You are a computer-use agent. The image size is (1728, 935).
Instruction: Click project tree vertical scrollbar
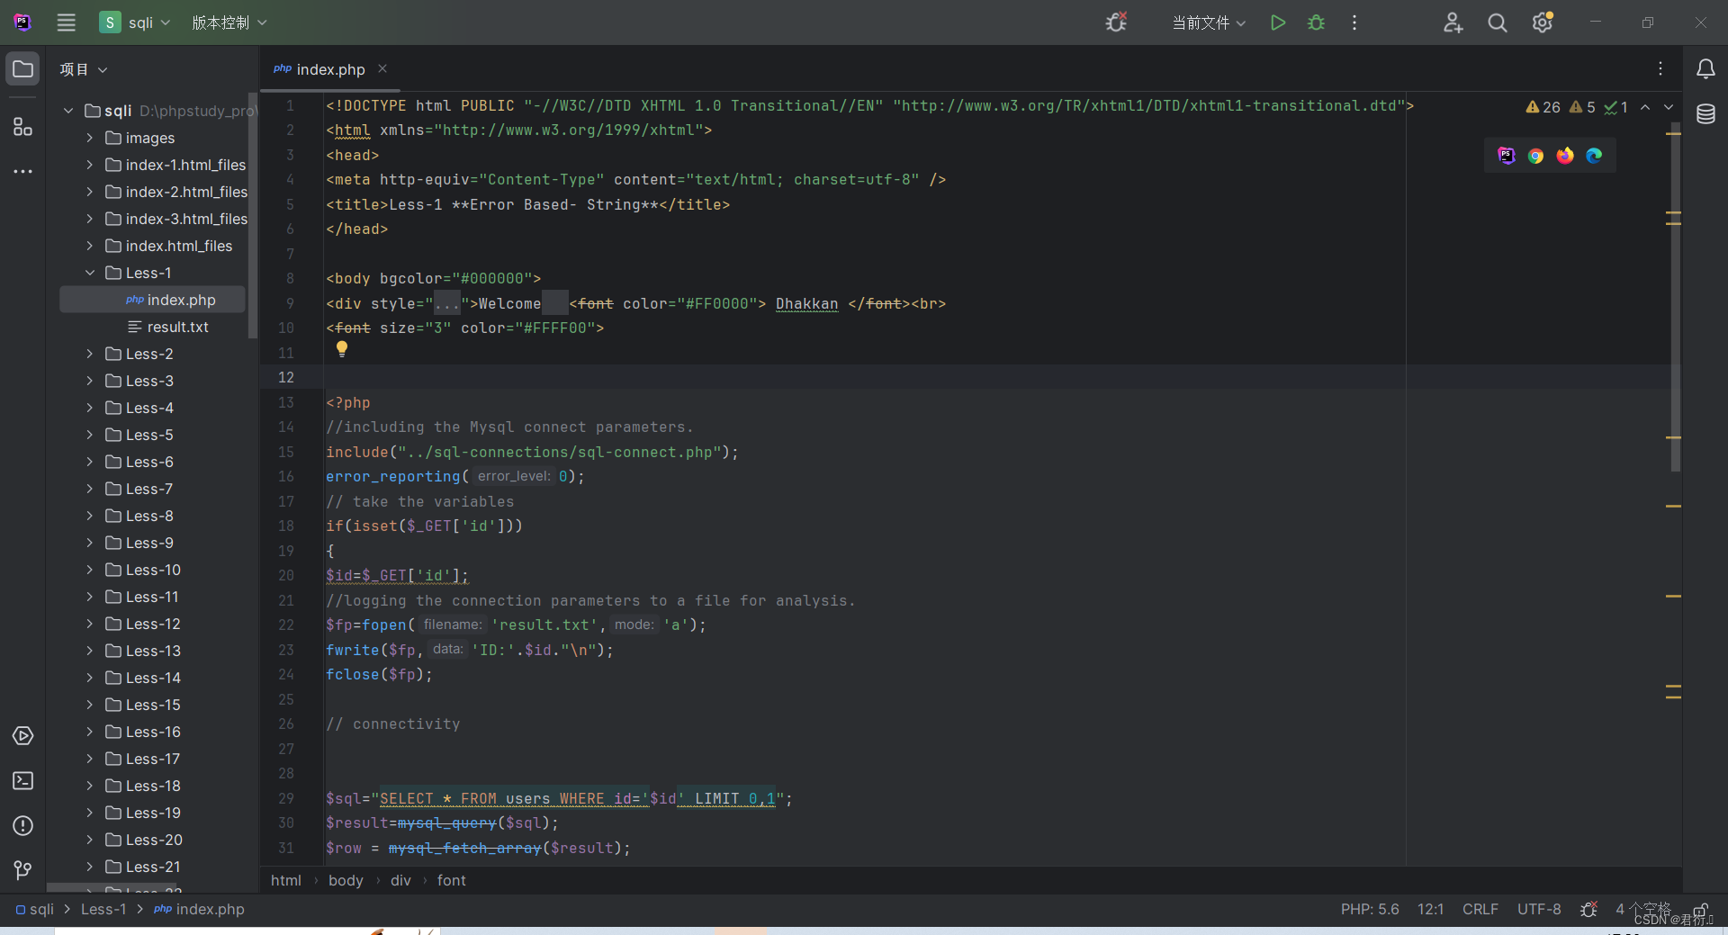253,216
